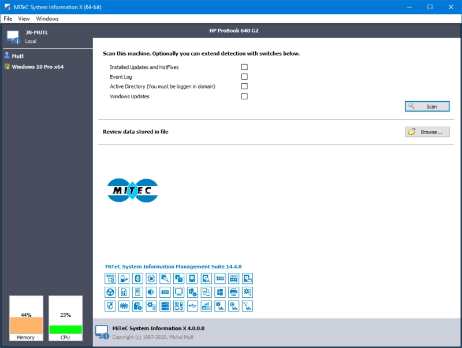This screenshot has height=348, width=462.
Task: Click the three-segment fan wheel icon
Action: [110, 293]
